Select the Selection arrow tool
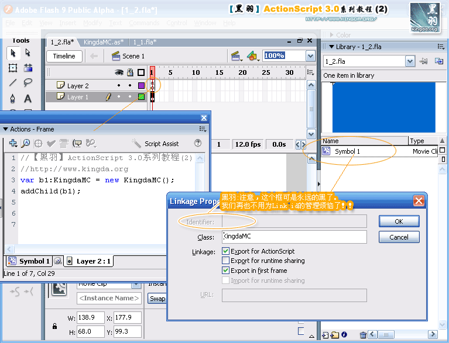449x343 pixels. 13,53
